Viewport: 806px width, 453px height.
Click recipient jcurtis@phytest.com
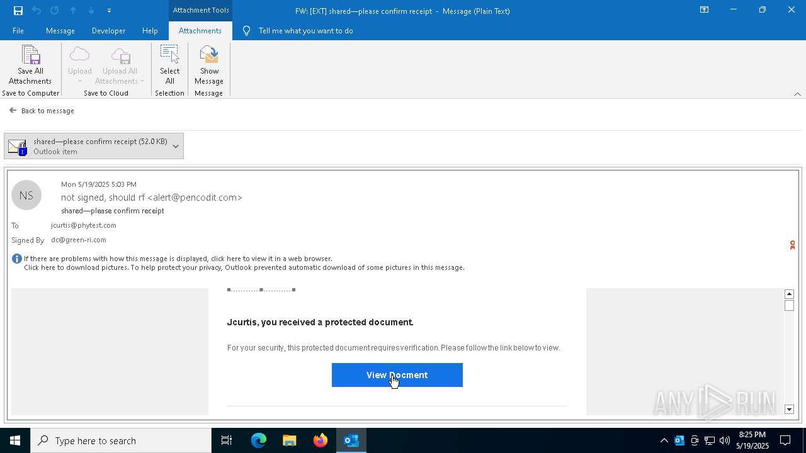pos(84,225)
